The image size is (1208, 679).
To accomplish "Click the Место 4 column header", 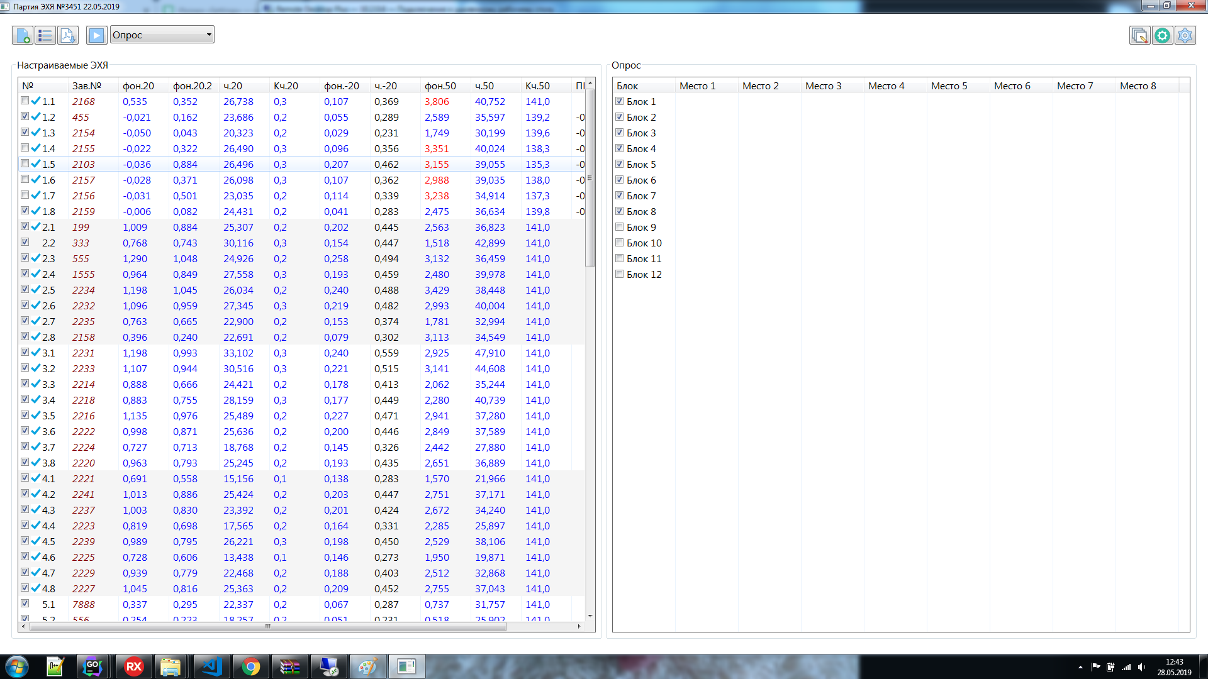I will [x=886, y=86].
